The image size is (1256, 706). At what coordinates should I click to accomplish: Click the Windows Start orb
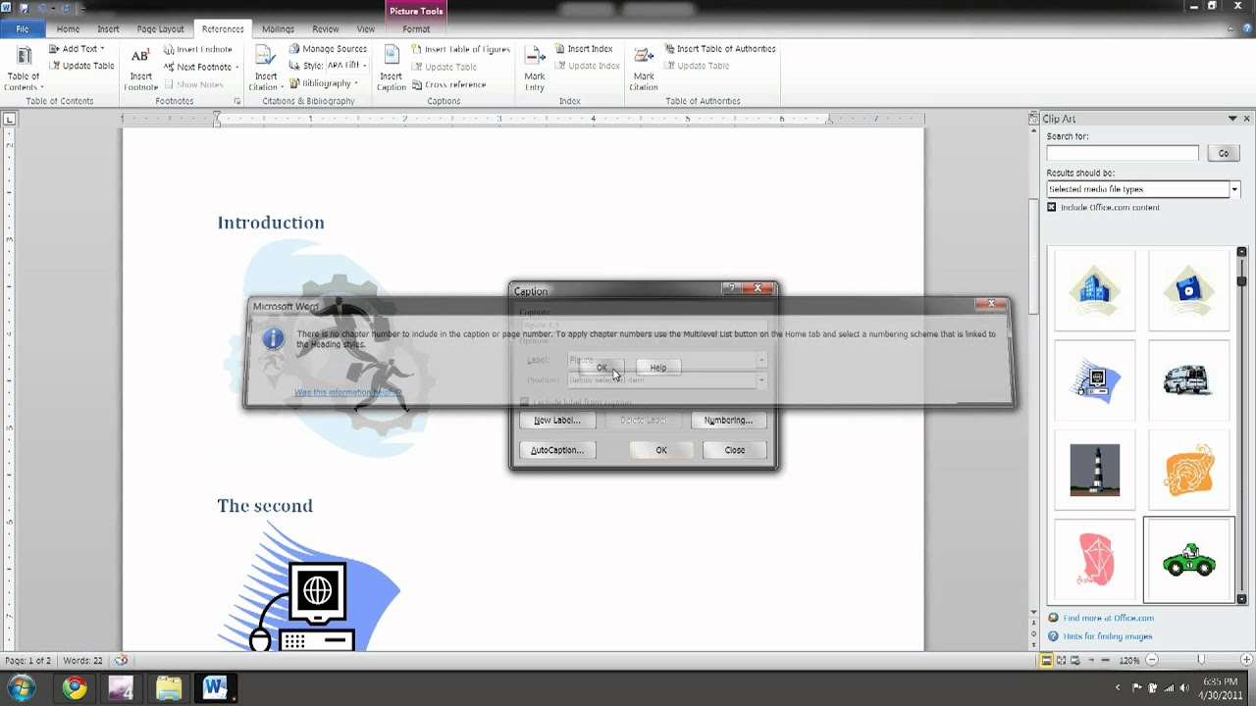click(x=22, y=687)
